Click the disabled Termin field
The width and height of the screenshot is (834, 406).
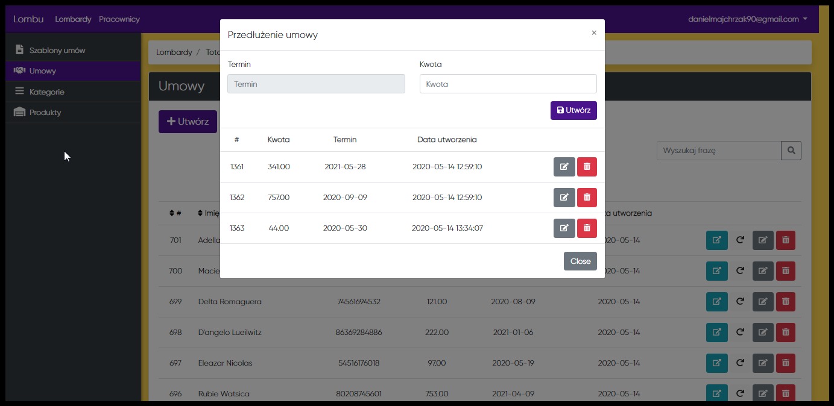(316, 84)
